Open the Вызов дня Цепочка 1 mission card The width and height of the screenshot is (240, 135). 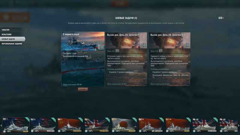pos(126,59)
